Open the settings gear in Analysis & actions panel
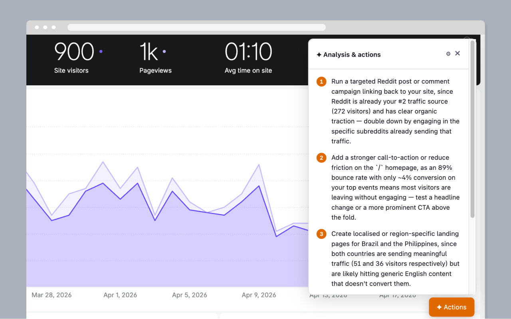This screenshot has width=511, height=319. click(448, 53)
